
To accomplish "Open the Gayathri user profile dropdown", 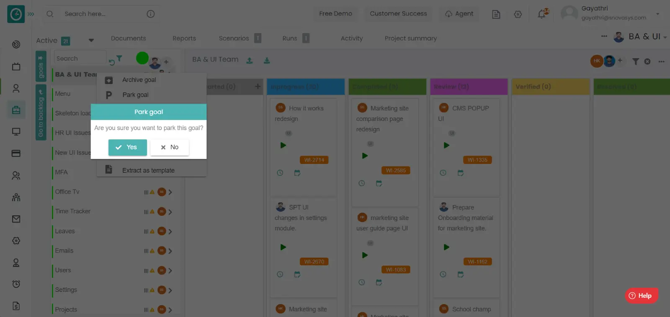I will [x=658, y=14].
